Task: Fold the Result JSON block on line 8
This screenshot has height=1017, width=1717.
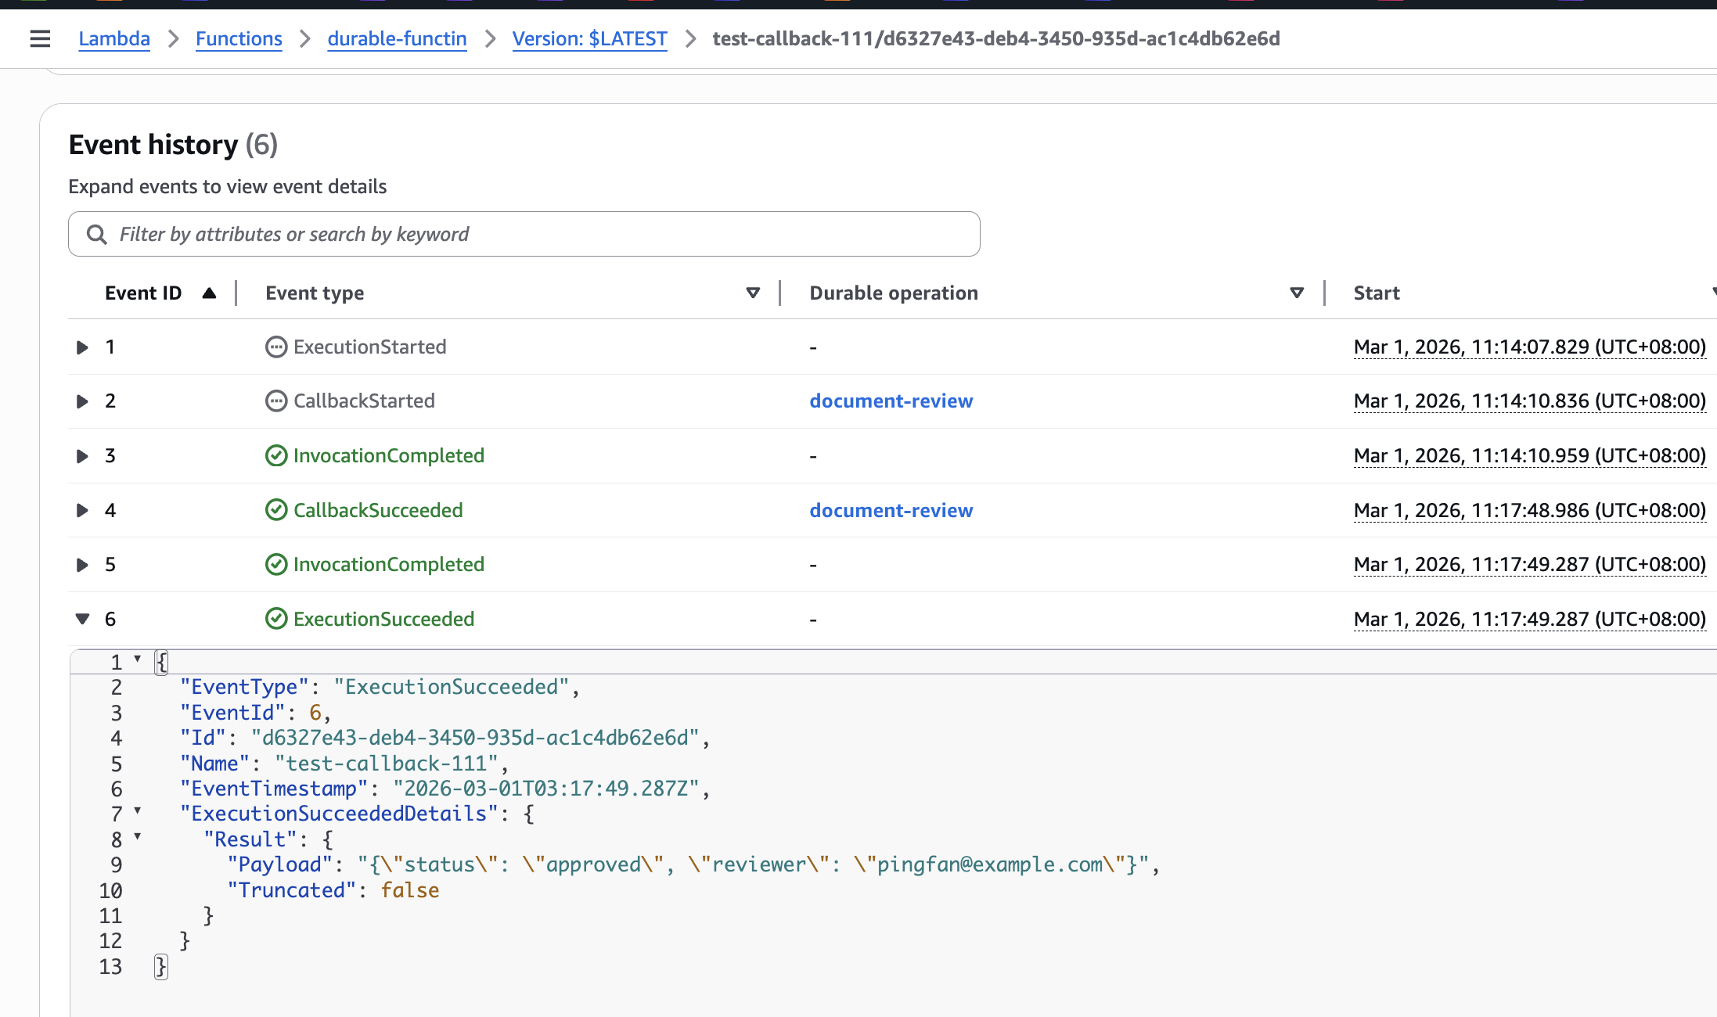Action: coord(138,836)
